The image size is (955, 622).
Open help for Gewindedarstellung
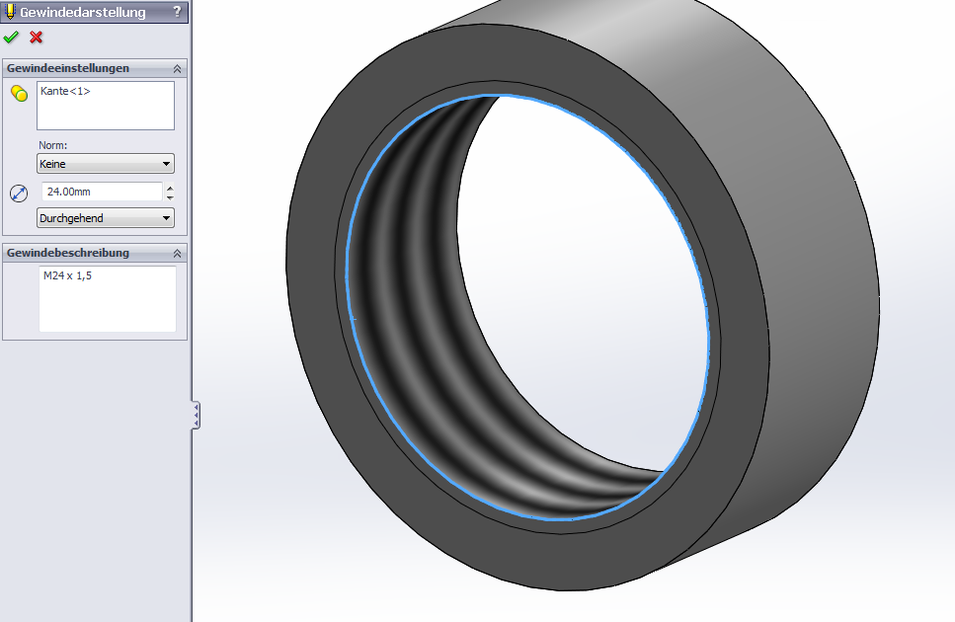click(177, 12)
